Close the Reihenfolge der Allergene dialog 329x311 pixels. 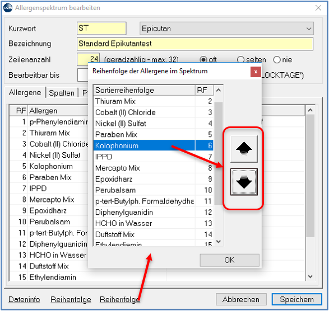tap(256, 72)
